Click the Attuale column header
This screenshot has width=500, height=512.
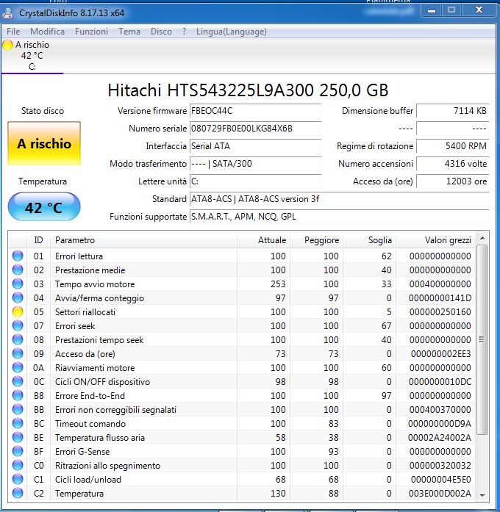(x=264, y=240)
